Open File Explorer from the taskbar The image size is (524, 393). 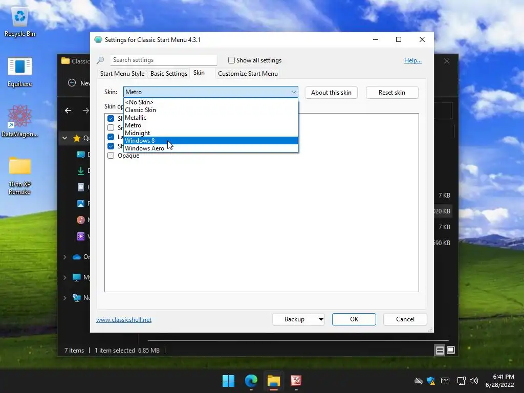(273, 381)
